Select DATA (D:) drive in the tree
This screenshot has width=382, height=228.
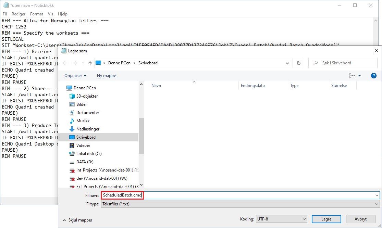85,162
